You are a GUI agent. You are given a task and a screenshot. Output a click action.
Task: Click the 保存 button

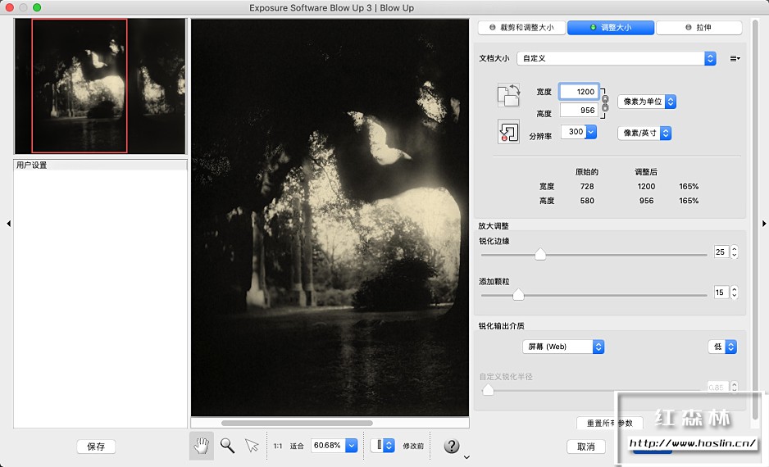96,447
